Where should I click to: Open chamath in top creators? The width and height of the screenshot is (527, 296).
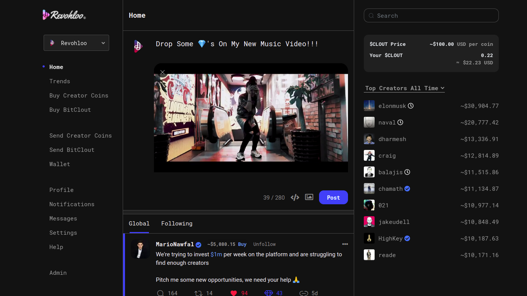click(x=390, y=189)
